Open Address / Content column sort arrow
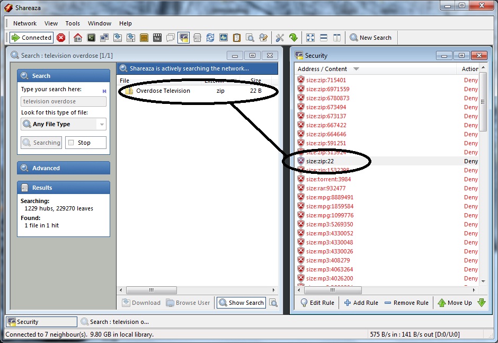This screenshot has width=498, height=343. (x=356, y=69)
